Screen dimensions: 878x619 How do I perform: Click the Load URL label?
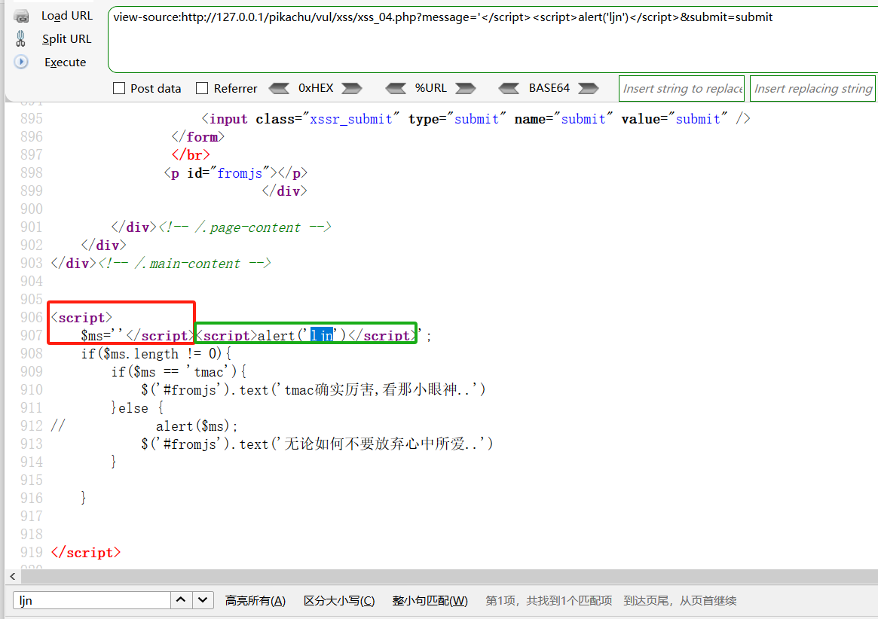(x=67, y=17)
